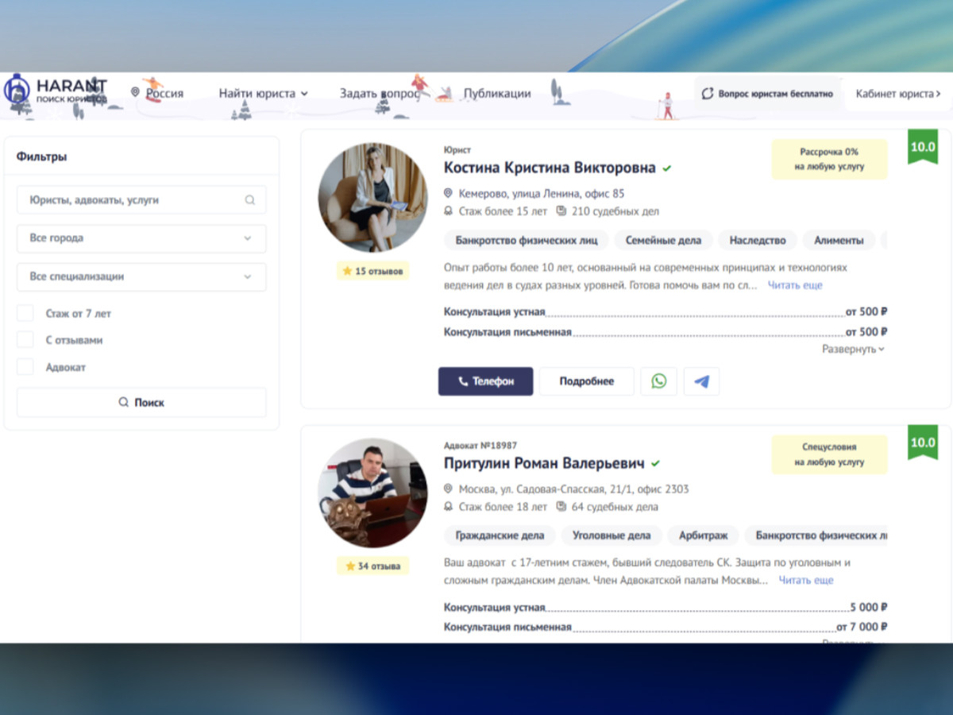Image resolution: width=953 pixels, height=715 pixels.
Task: Click the Консультация устная от 500 ₽ row
Action: (x=666, y=312)
